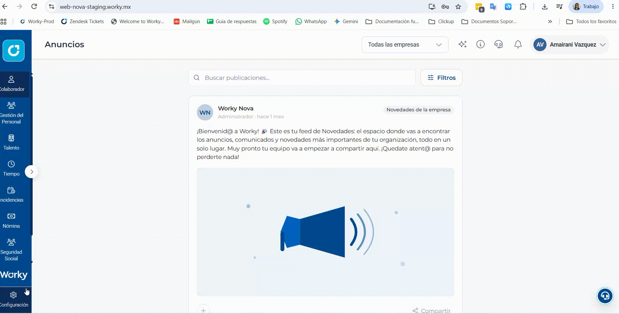Open support headset icon in header

499,44
